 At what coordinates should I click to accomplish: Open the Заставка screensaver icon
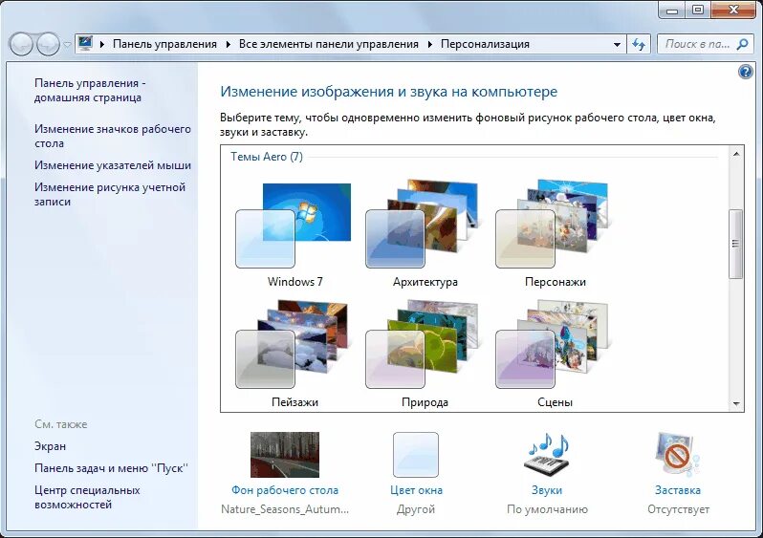677,455
